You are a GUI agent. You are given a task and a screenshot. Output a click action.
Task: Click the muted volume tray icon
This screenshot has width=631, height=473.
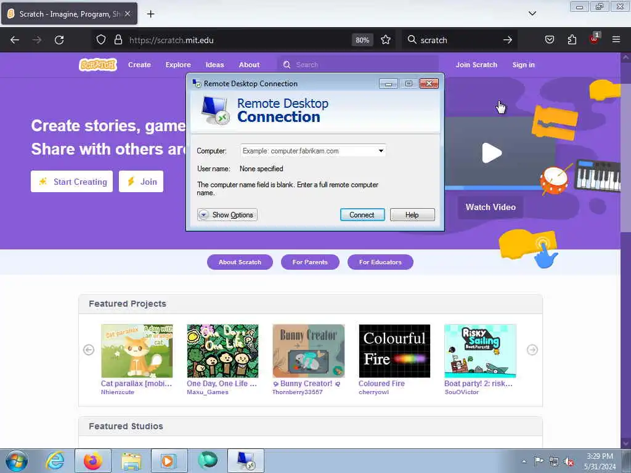(569, 462)
